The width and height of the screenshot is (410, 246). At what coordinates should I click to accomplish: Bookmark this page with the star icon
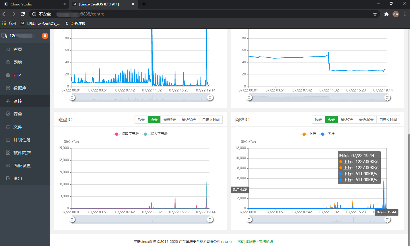click(375, 14)
